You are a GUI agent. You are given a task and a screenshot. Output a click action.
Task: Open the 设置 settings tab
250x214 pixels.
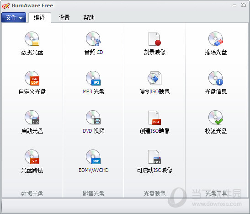[x=64, y=17]
